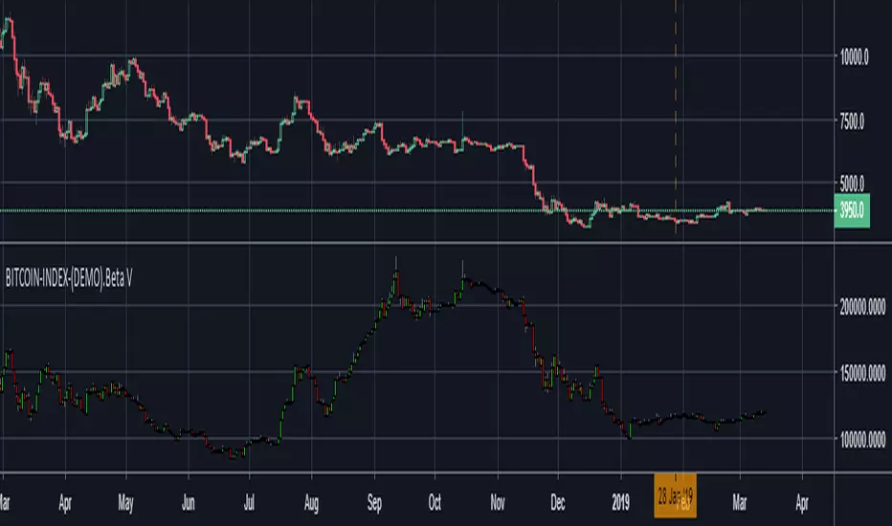Select the Sep label on time axis
Image resolution: width=892 pixels, height=526 pixels.
pos(374,503)
